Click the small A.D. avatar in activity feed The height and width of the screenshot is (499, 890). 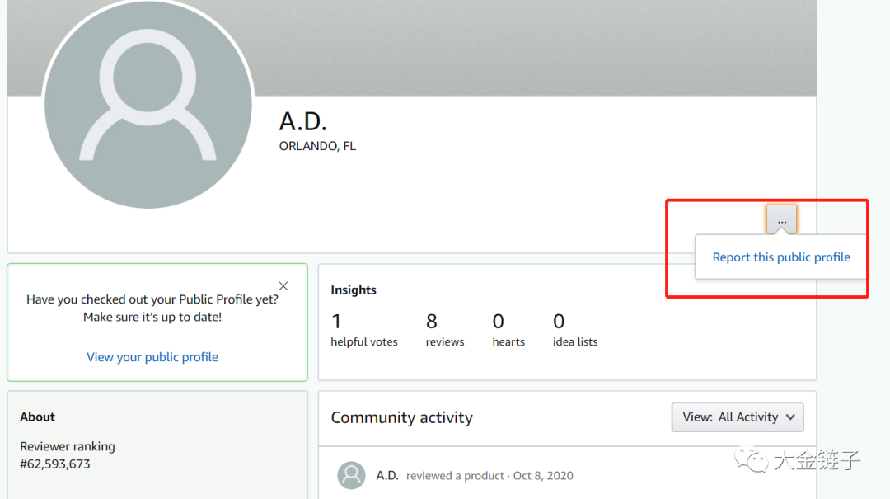click(x=351, y=475)
